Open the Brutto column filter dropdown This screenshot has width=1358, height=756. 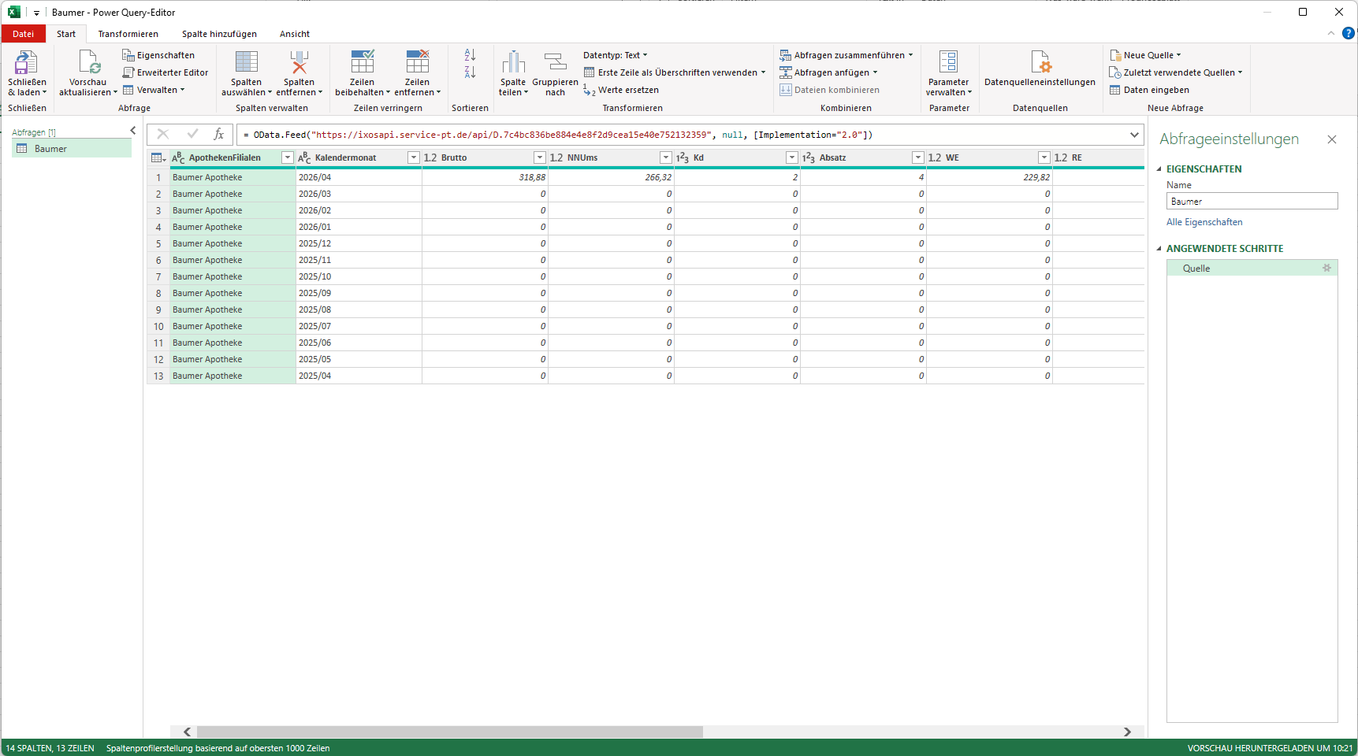pyautogui.click(x=539, y=157)
